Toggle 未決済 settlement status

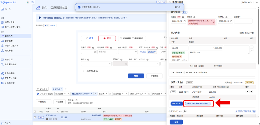[x=143, y=52]
